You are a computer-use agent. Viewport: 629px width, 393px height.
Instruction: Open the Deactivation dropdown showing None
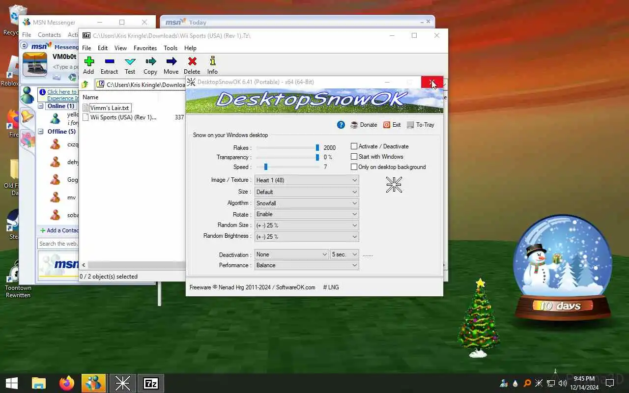point(292,254)
